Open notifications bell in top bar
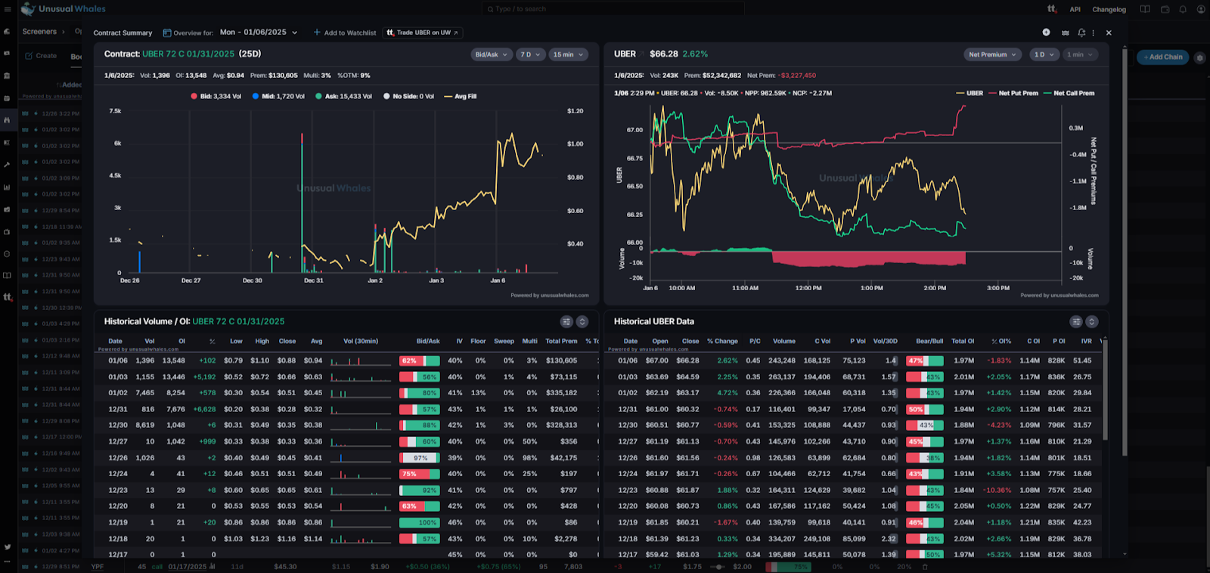1210x573 pixels. coord(1182,9)
